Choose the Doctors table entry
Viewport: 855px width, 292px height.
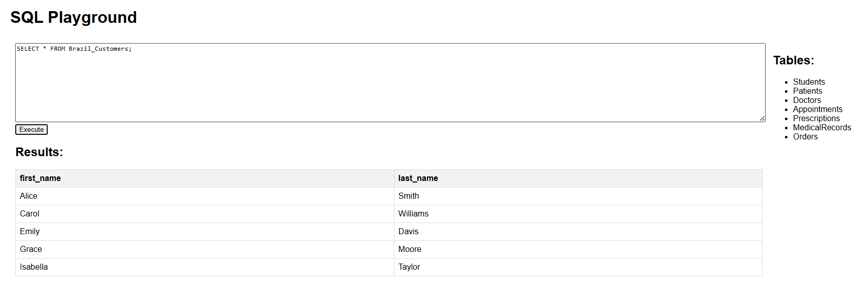pyautogui.click(x=807, y=100)
